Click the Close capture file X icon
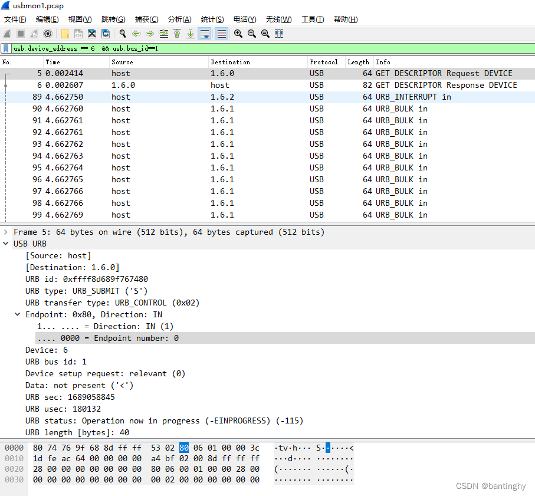 (92, 34)
